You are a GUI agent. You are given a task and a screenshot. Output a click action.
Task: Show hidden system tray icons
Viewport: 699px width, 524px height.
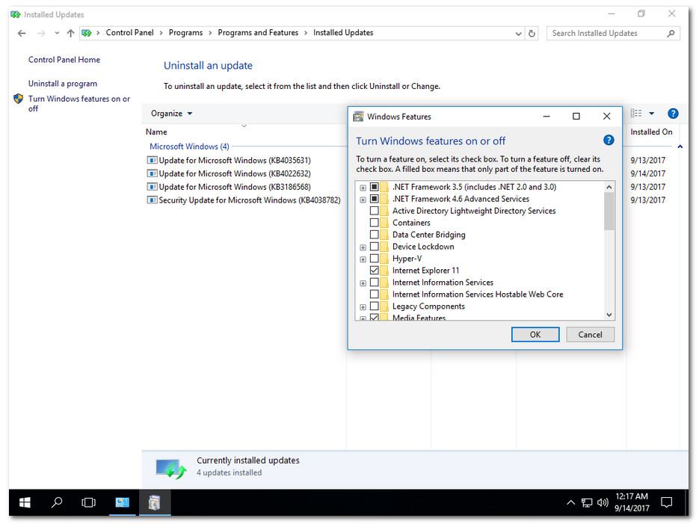pyautogui.click(x=570, y=503)
